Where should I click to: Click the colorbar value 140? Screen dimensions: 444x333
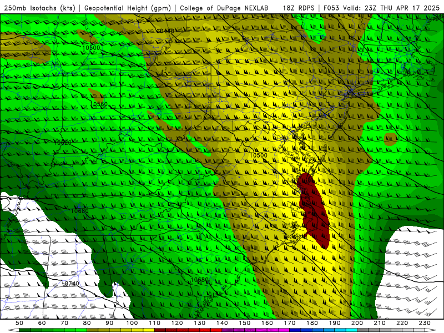pyautogui.click(x=222, y=323)
